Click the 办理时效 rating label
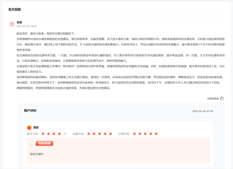 pyautogui.click(x=124, y=134)
